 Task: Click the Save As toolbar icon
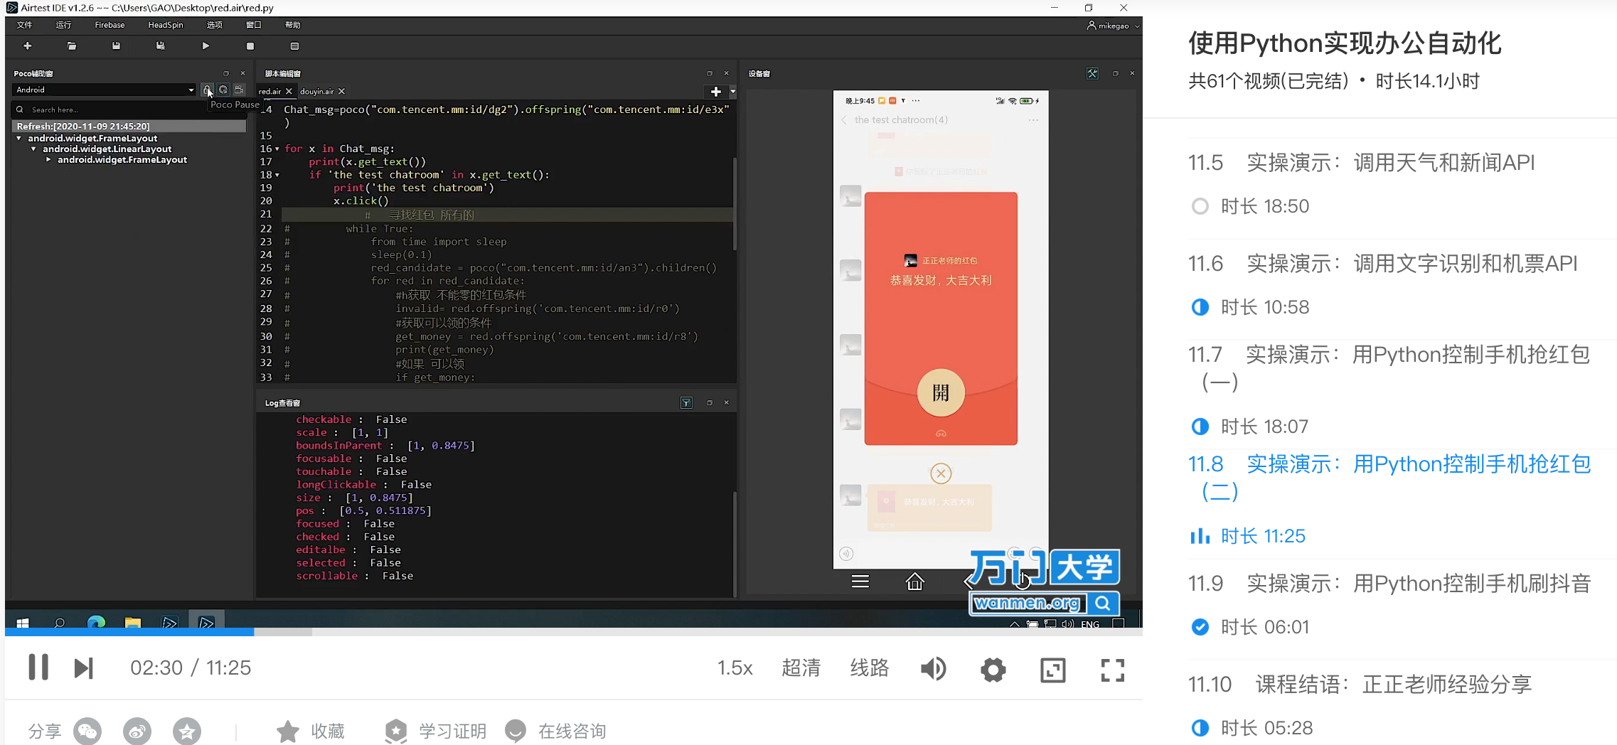coord(160,46)
